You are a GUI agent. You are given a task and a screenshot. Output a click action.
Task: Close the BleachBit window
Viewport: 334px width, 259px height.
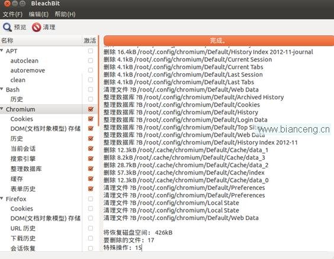pos(7,4)
